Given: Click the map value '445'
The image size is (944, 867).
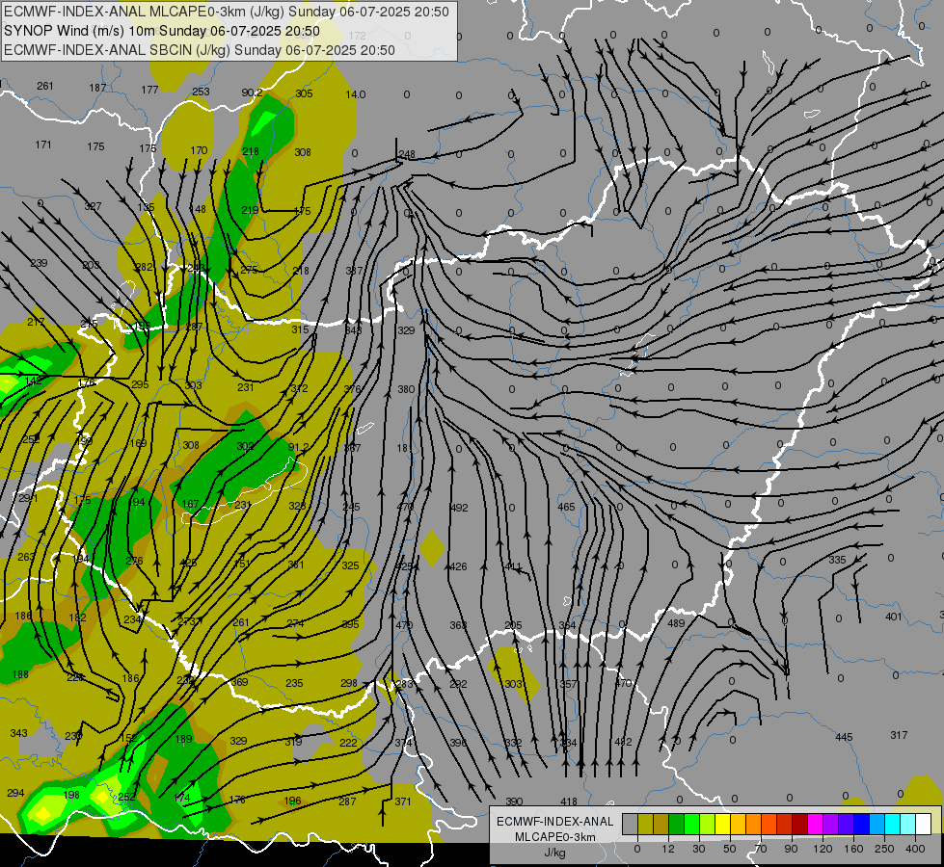Looking at the screenshot, I should coord(844,737).
